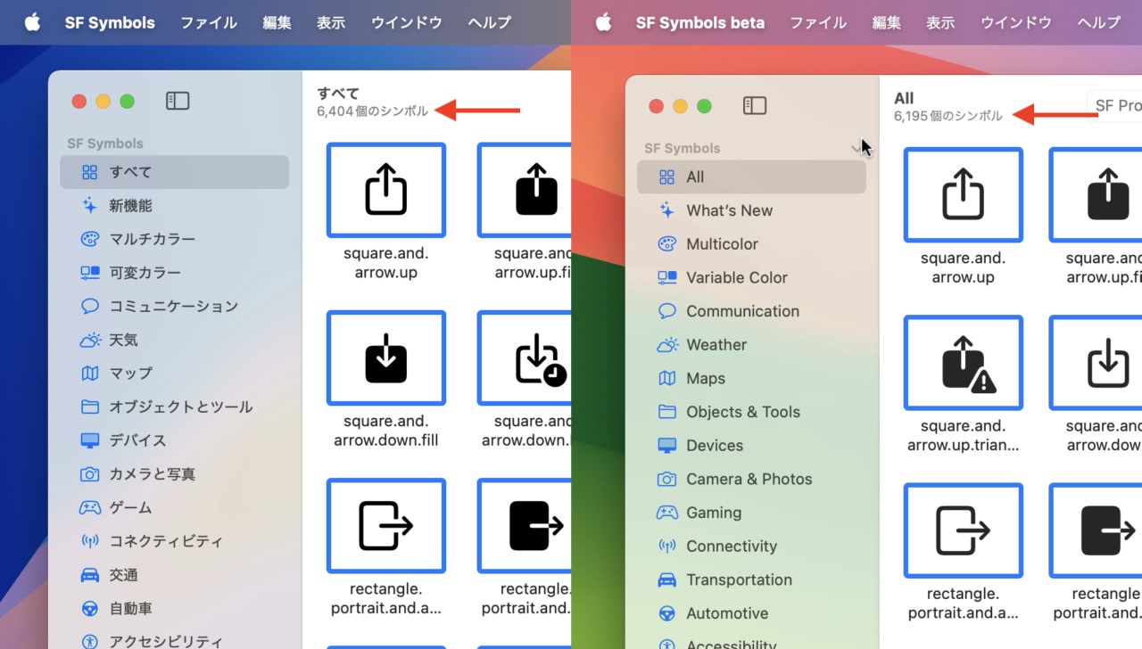Open SF Pro font dropdown in beta window
1142x649 pixels.
[x=1114, y=105]
